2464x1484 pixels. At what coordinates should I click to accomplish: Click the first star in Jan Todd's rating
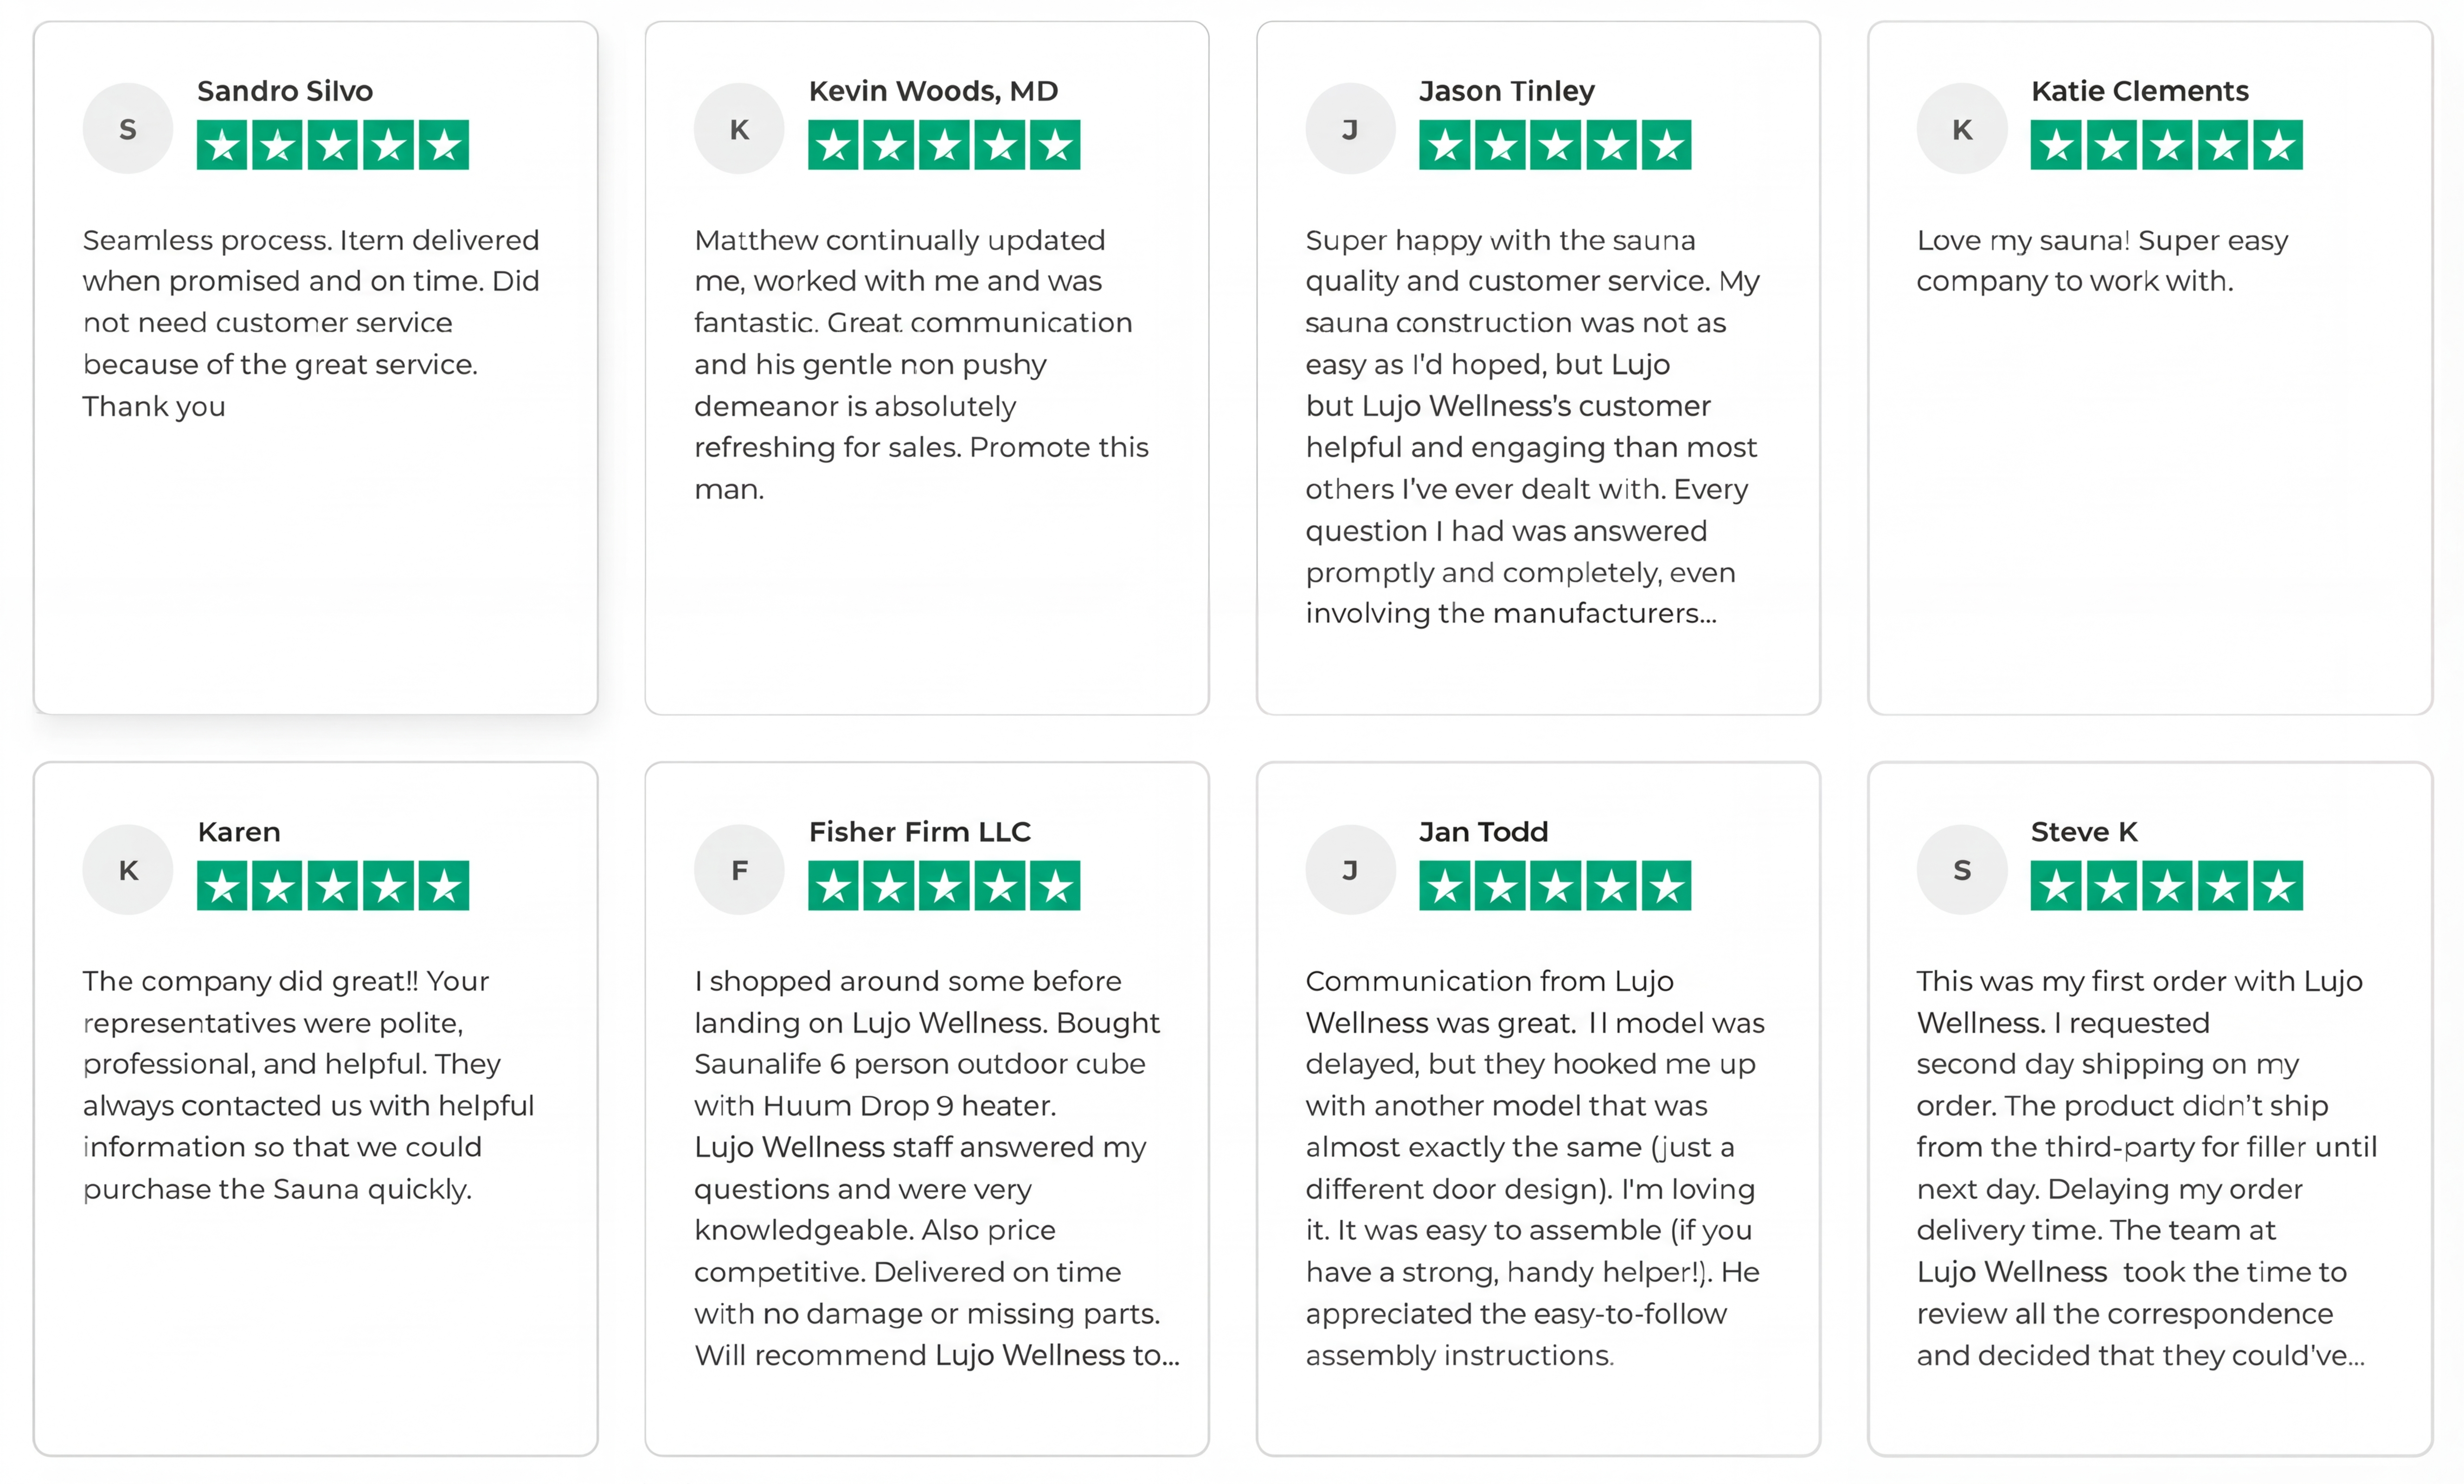click(x=1445, y=886)
